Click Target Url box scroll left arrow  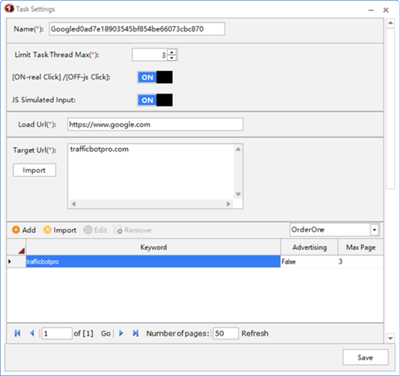point(73,204)
